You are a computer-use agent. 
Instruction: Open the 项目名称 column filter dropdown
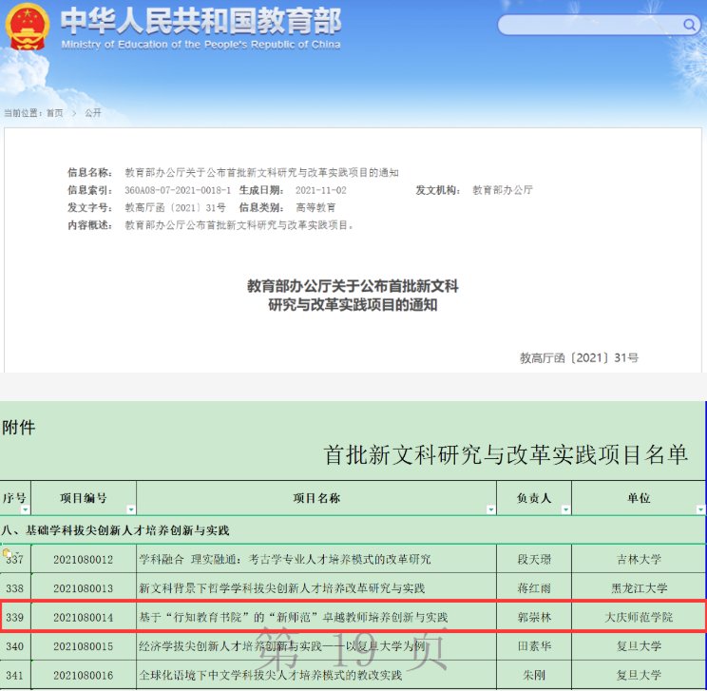[x=491, y=509]
